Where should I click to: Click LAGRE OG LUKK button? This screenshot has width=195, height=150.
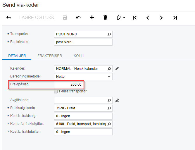37,18
